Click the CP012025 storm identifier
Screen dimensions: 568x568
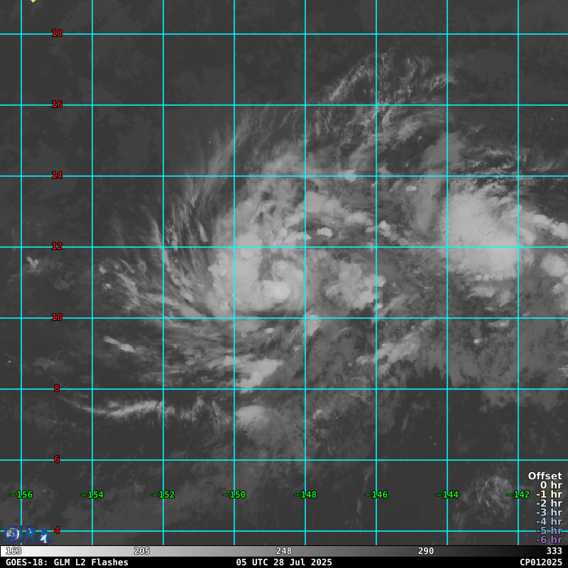click(x=540, y=562)
